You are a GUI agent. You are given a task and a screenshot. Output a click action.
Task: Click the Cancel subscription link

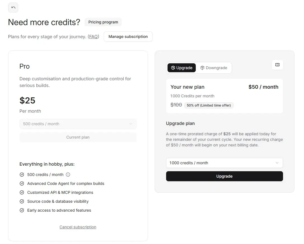click(78, 227)
